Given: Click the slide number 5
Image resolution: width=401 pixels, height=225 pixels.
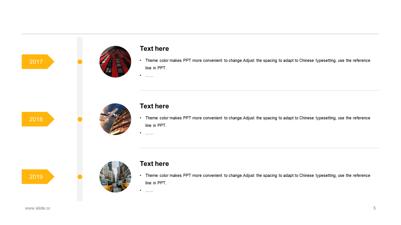Looking at the screenshot, I should (x=374, y=208).
